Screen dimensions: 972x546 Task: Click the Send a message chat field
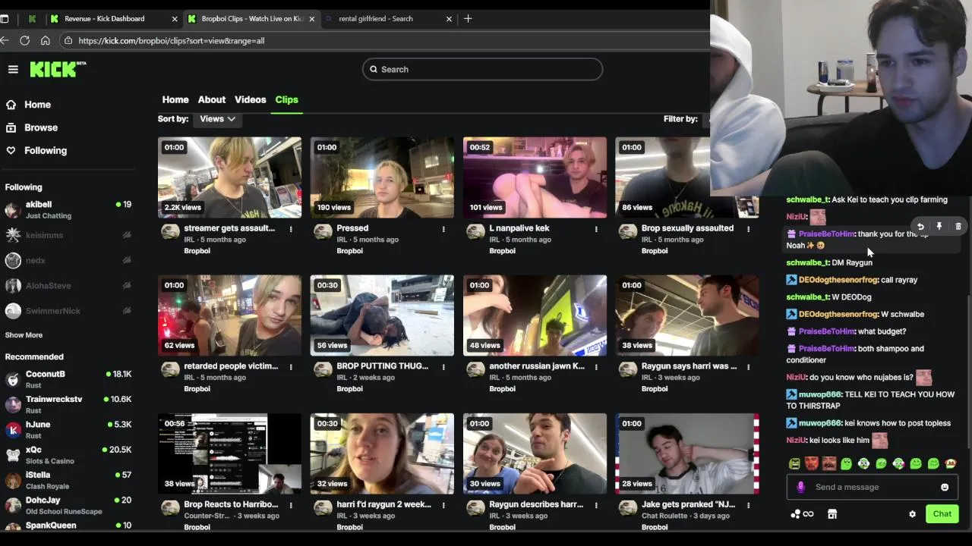pos(871,487)
